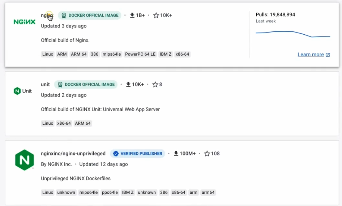This screenshot has width=342, height=206.
Task: Click the Linux tag on the unit card
Action: coord(48,123)
